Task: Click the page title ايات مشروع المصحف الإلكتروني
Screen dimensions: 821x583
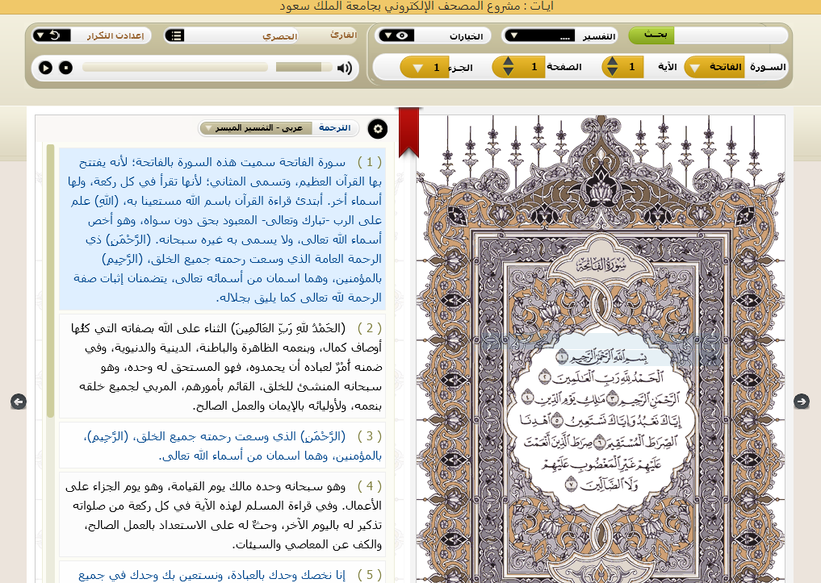Action: pos(417,6)
